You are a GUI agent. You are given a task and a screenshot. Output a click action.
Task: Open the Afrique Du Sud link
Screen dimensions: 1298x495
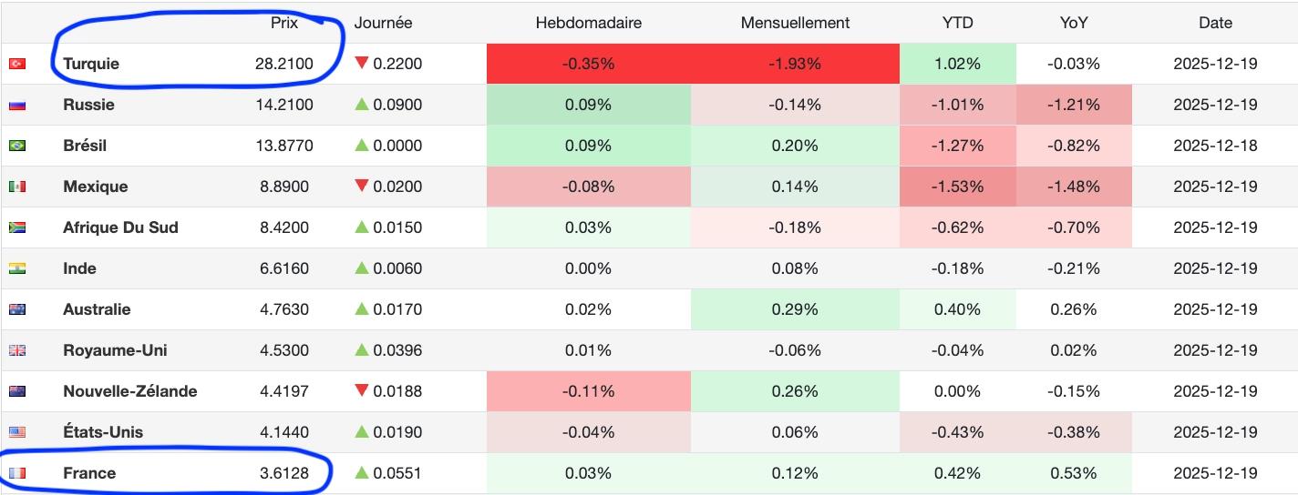tap(120, 227)
